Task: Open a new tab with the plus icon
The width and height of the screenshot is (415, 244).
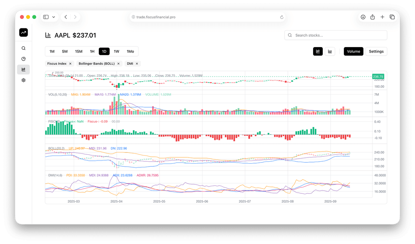Action: pos(382,17)
